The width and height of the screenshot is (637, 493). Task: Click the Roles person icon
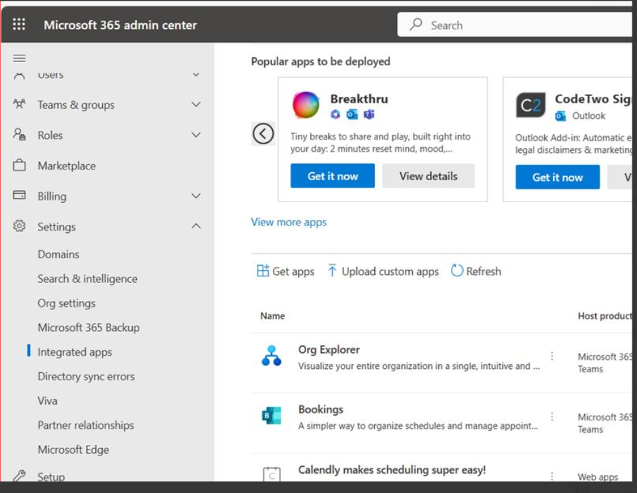(19, 134)
